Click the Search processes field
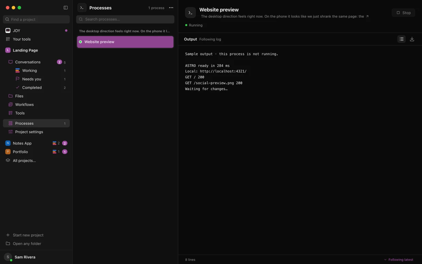Screen dimensions: 422x264 tap(125, 19)
